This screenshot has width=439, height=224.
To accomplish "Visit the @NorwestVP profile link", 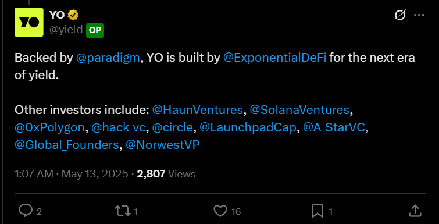I will (163, 145).
